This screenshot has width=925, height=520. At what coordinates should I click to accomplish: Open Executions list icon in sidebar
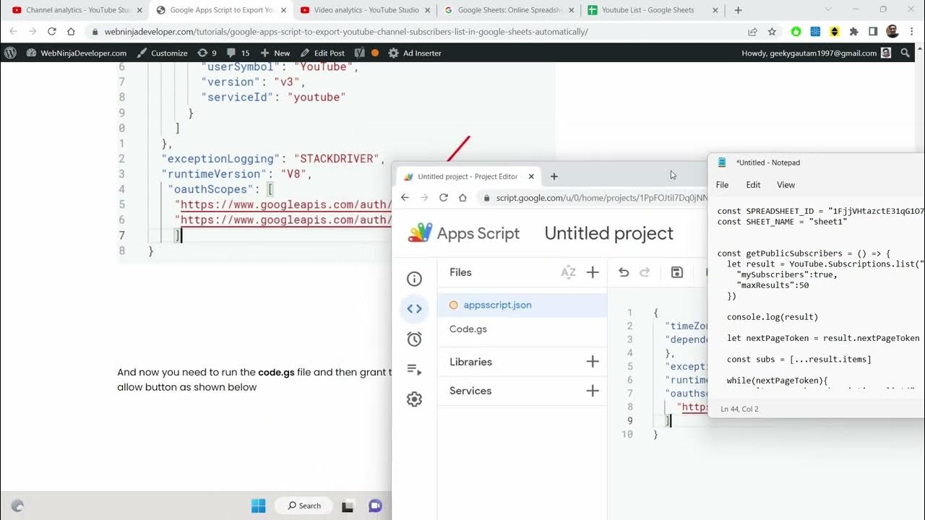click(x=414, y=370)
